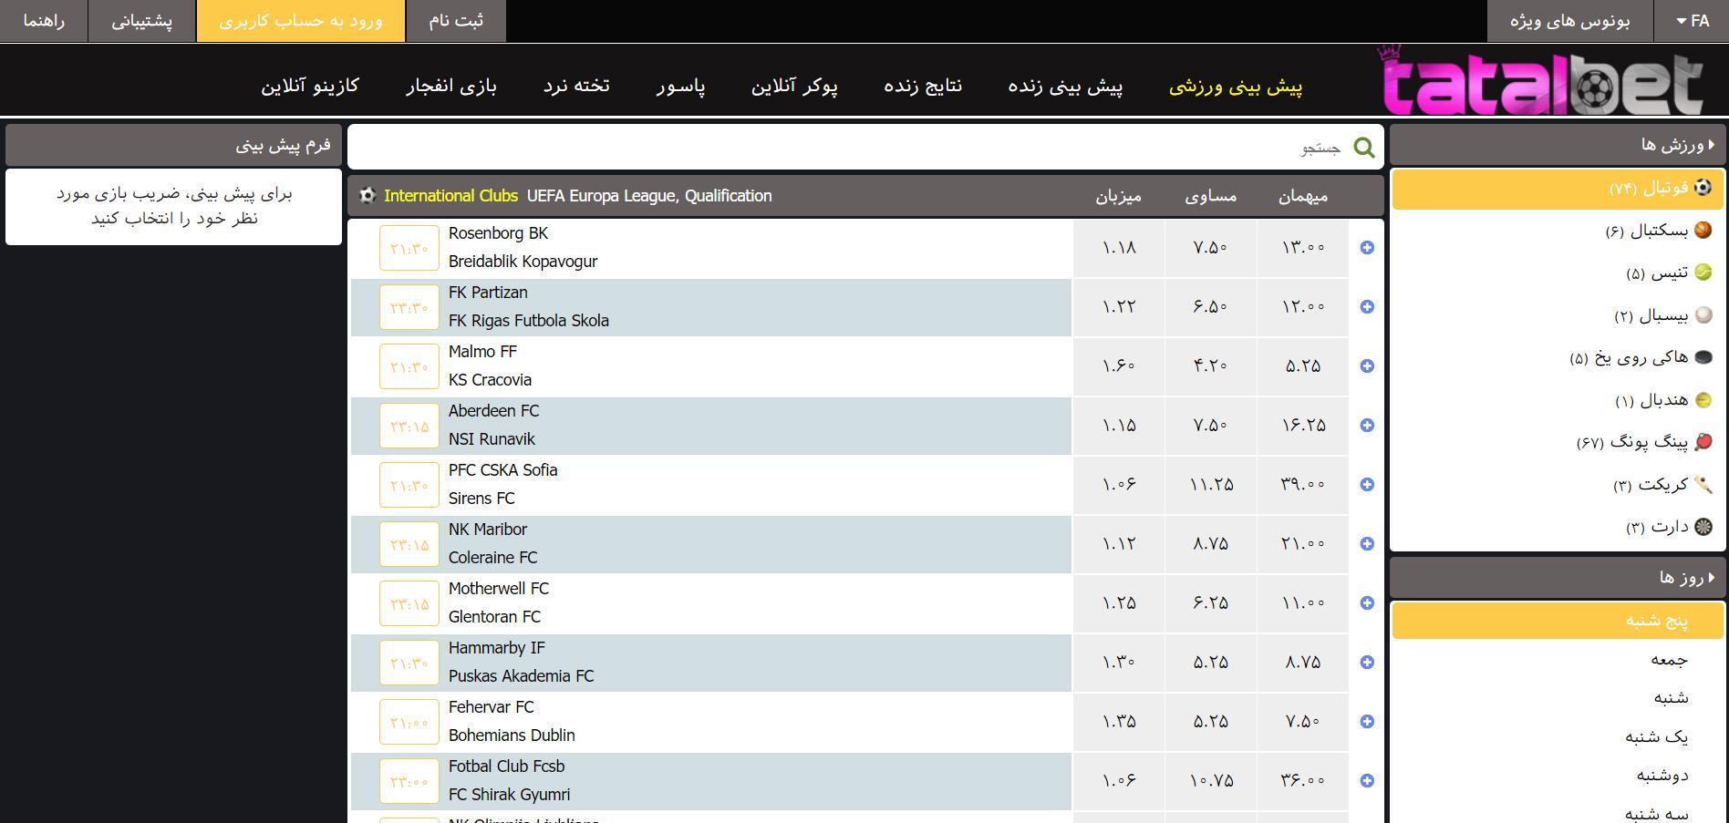Collapse the روز ها days panel header

(x=1558, y=577)
